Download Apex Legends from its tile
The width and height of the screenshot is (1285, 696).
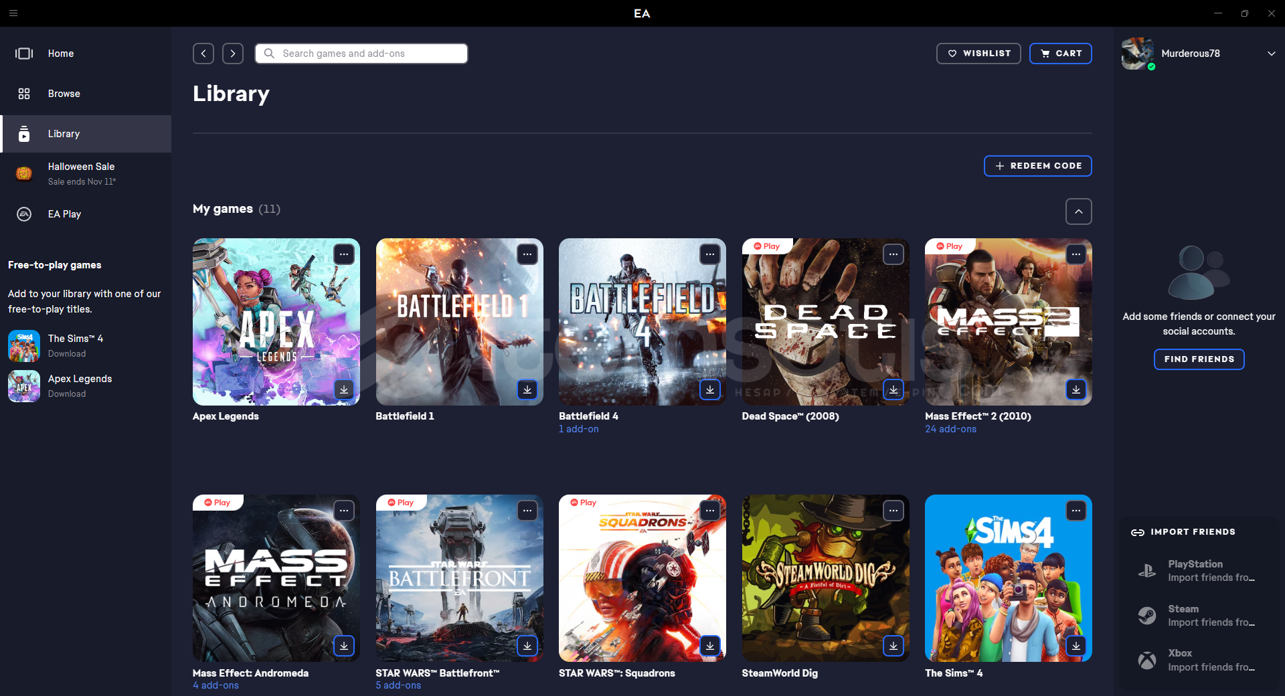click(x=344, y=389)
